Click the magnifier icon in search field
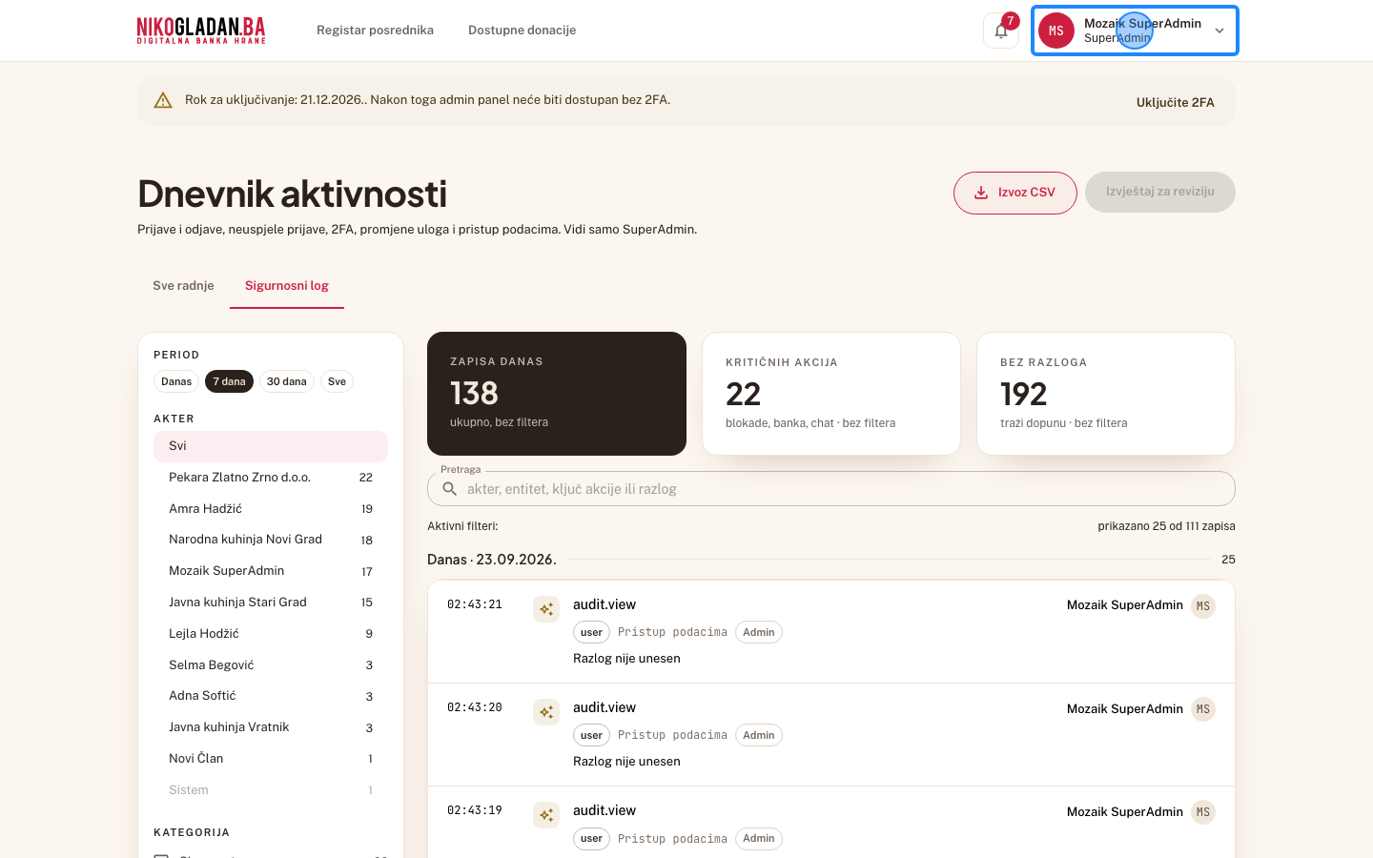The image size is (1373, 858). click(450, 489)
